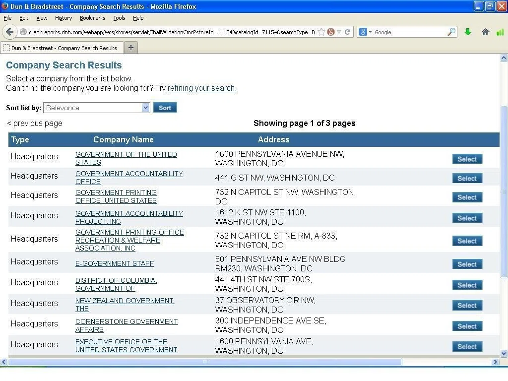Screen dimensions: 508x381
Task: Open GOVERNMENT OF THE UNITED STATES link
Action: click(126, 158)
